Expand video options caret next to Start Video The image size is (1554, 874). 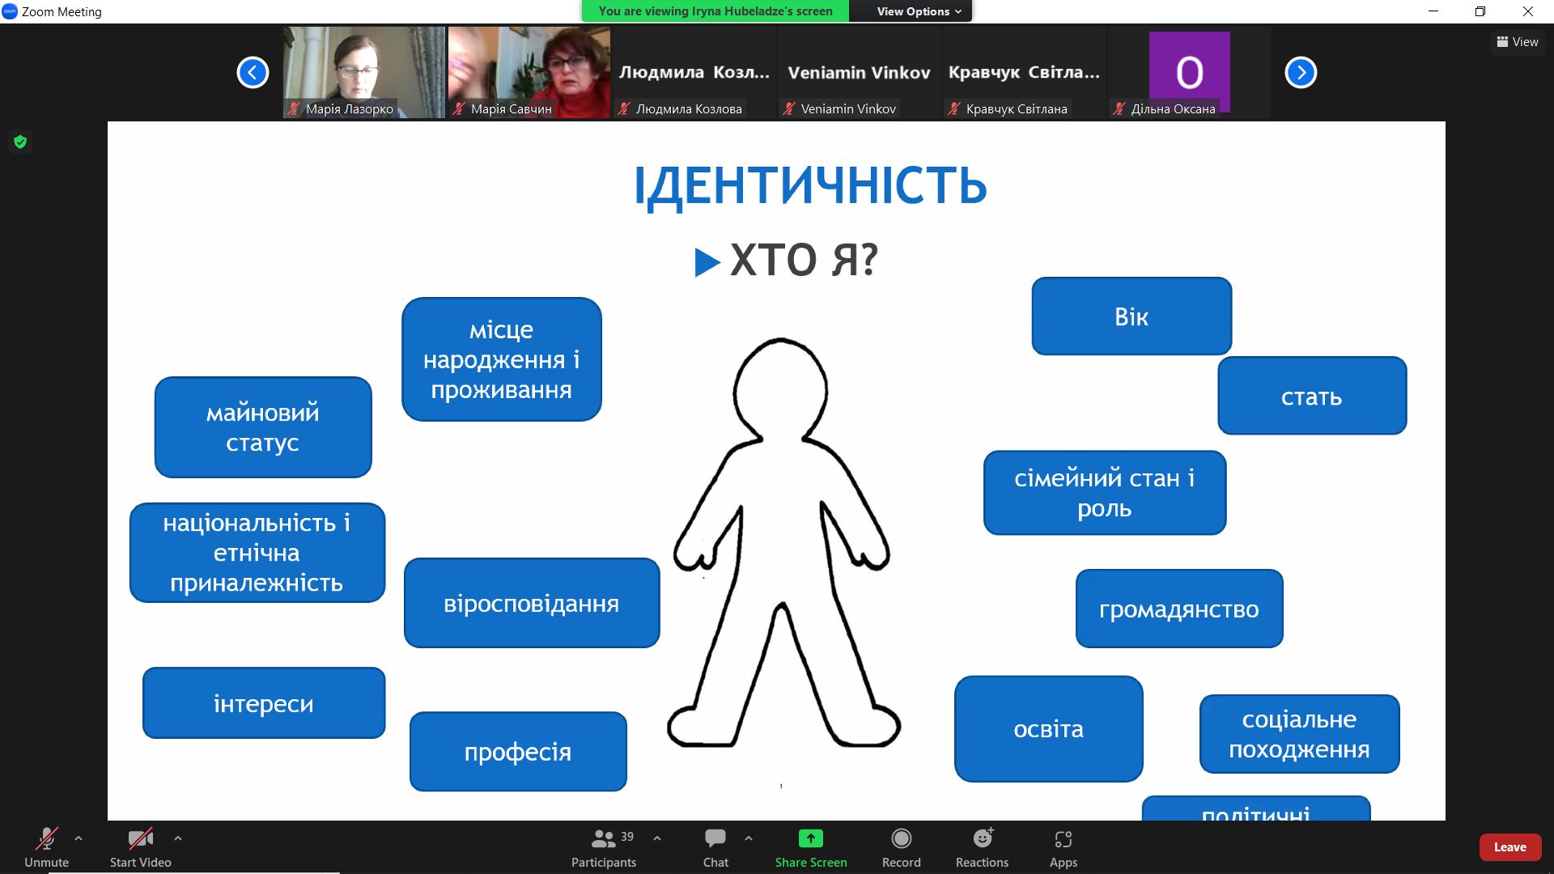[x=178, y=838]
